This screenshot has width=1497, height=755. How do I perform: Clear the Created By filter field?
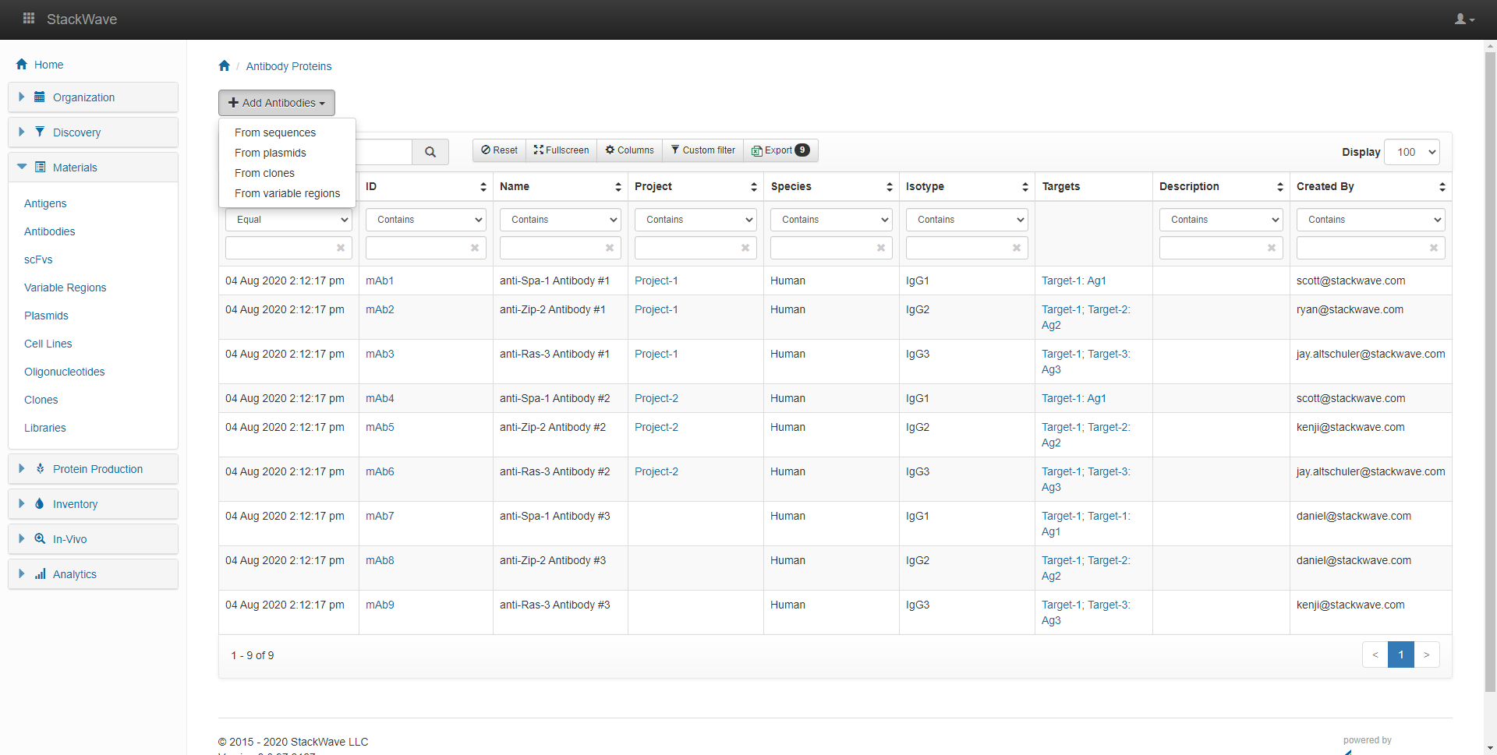(1433, 248)
